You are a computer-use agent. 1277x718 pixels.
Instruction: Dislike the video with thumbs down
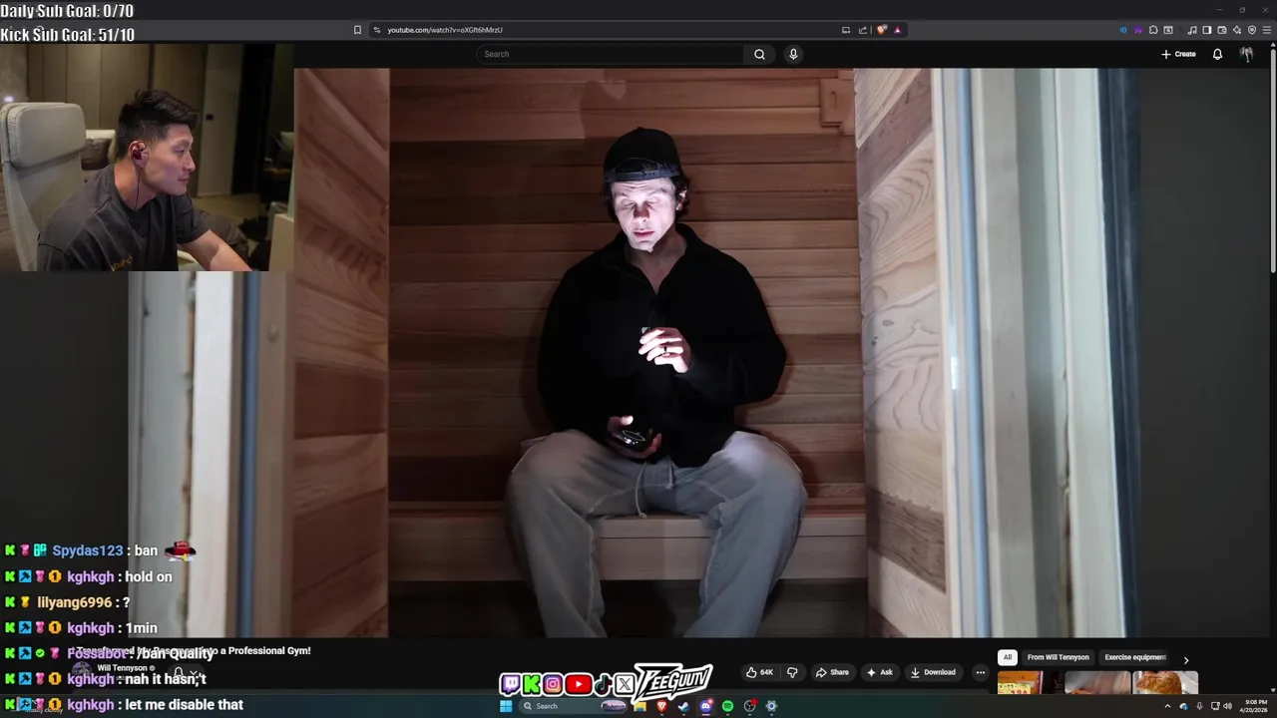pos(792,672)
